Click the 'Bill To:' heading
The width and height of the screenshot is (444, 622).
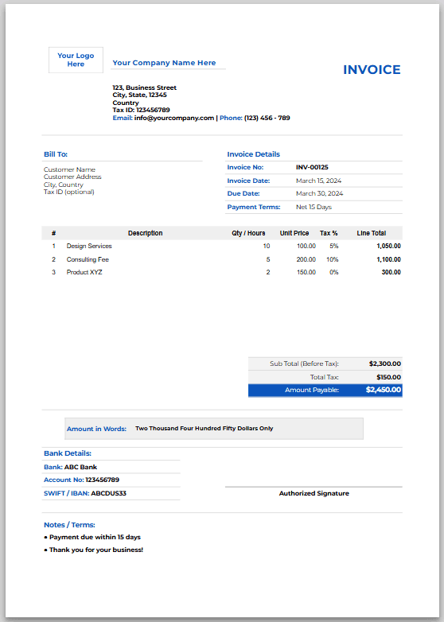point(56,154)
